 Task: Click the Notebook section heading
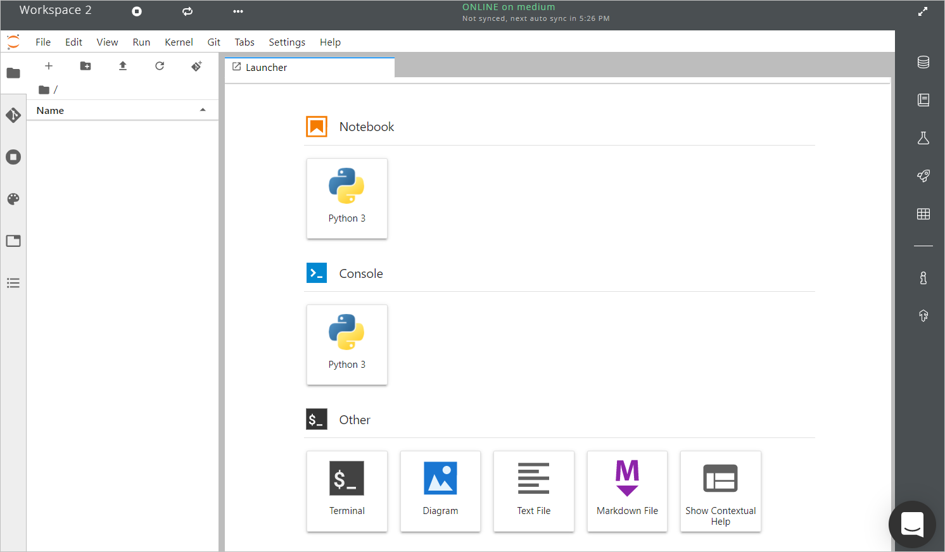tap(367, 127)
